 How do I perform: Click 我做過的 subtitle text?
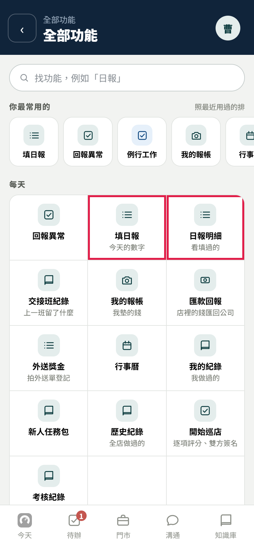pos(205,378)
